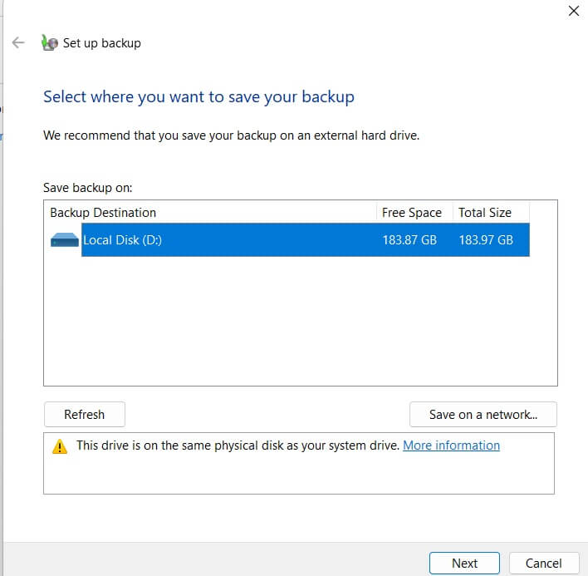The height and width of the screenshot is (576, 588).
Task: Sort by the Free Space column header
Action: click(412, 213)
